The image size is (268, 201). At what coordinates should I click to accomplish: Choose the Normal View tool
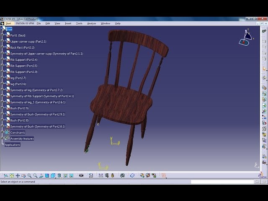pos(41,175)
